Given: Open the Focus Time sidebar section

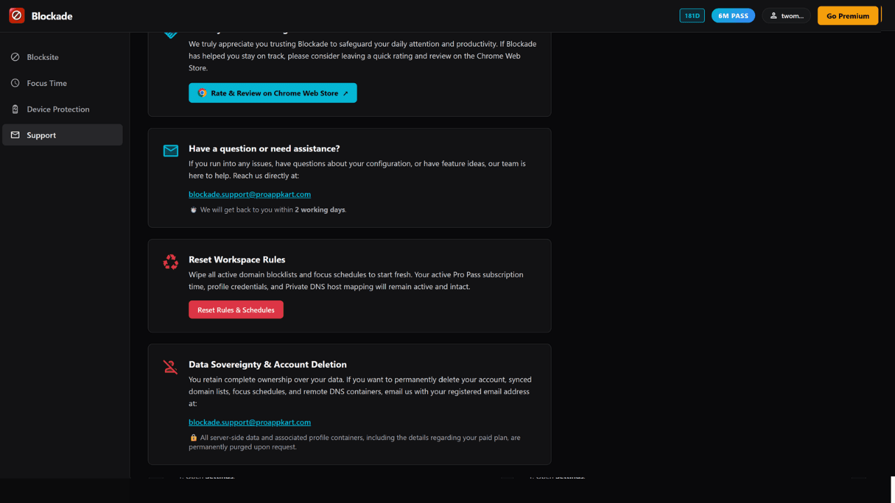Looking at the screenshot, I should [62, 83].
